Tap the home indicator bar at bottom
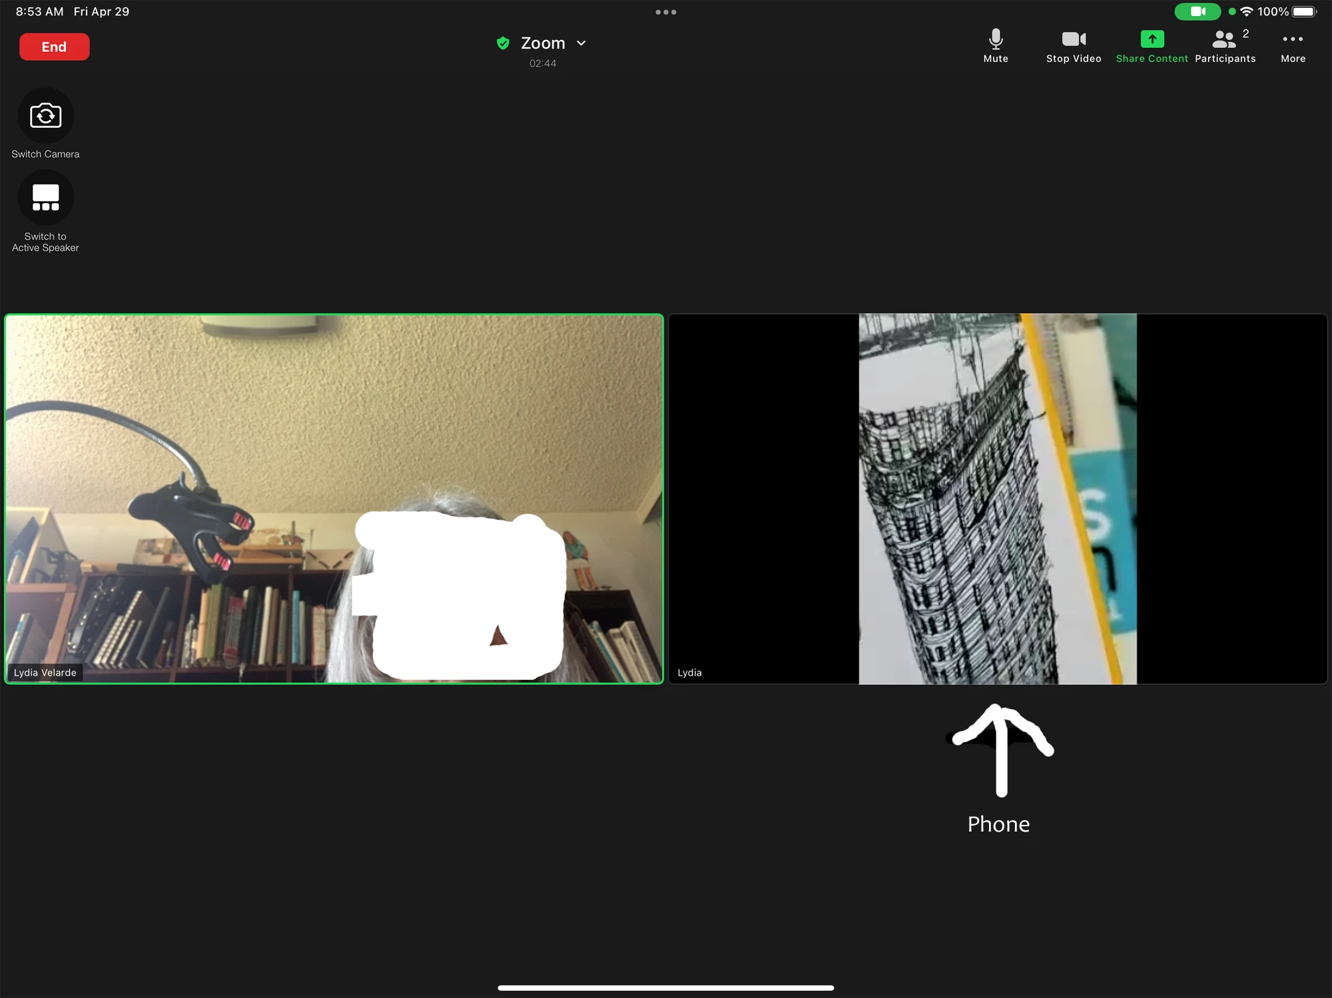Image resolution: width=1332 pixels, height=998 pixels. point(665,988)
